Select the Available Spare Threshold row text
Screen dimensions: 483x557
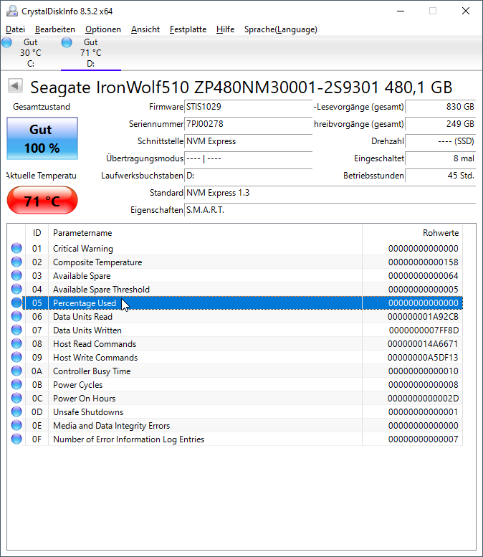pyautogui.click(x=101, y=289)
